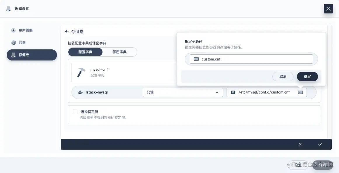This screenshot has width=339, height=173.
Task: Click the 存储卷 disk icon in sidebar
Action: [x=13, y=55]
